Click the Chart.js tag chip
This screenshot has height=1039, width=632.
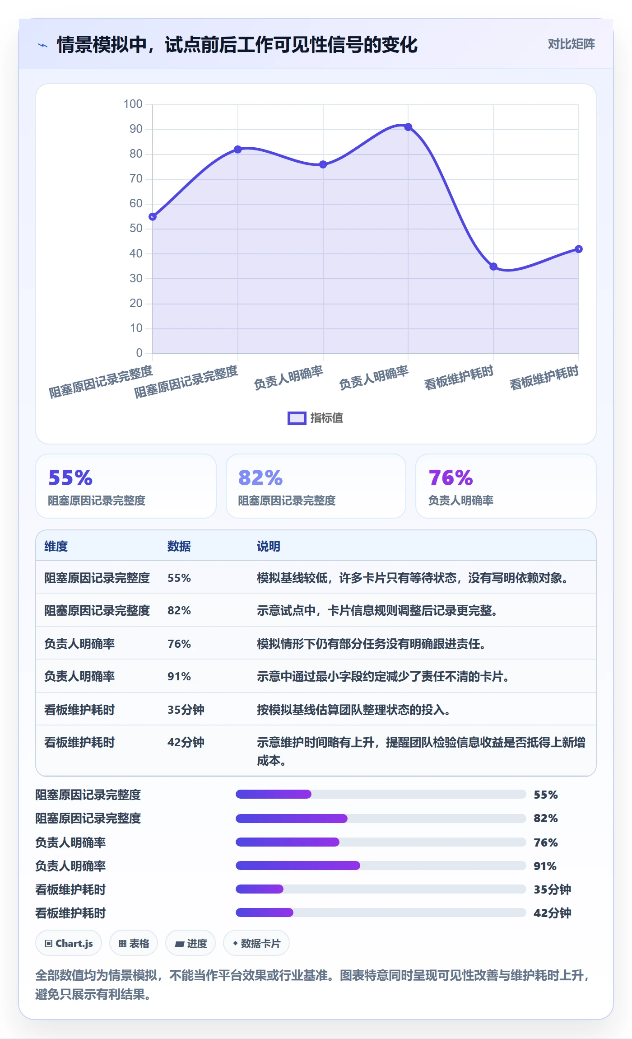click(69, 943)
